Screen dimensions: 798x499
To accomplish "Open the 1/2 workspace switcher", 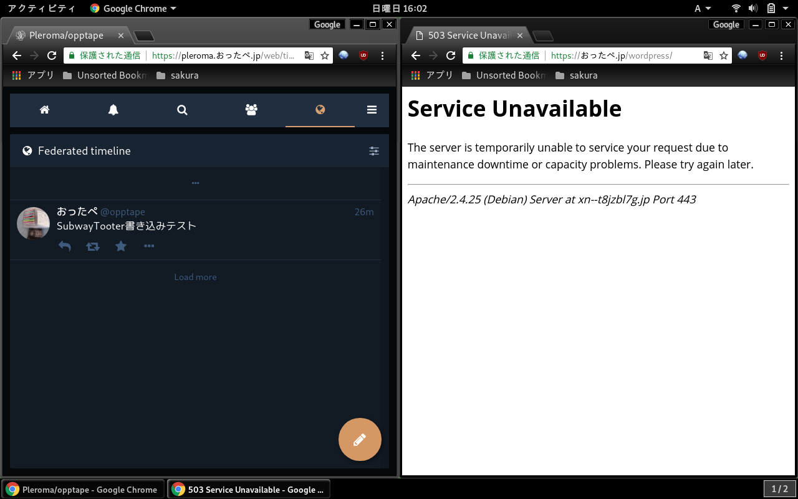I will coord(779,489).
